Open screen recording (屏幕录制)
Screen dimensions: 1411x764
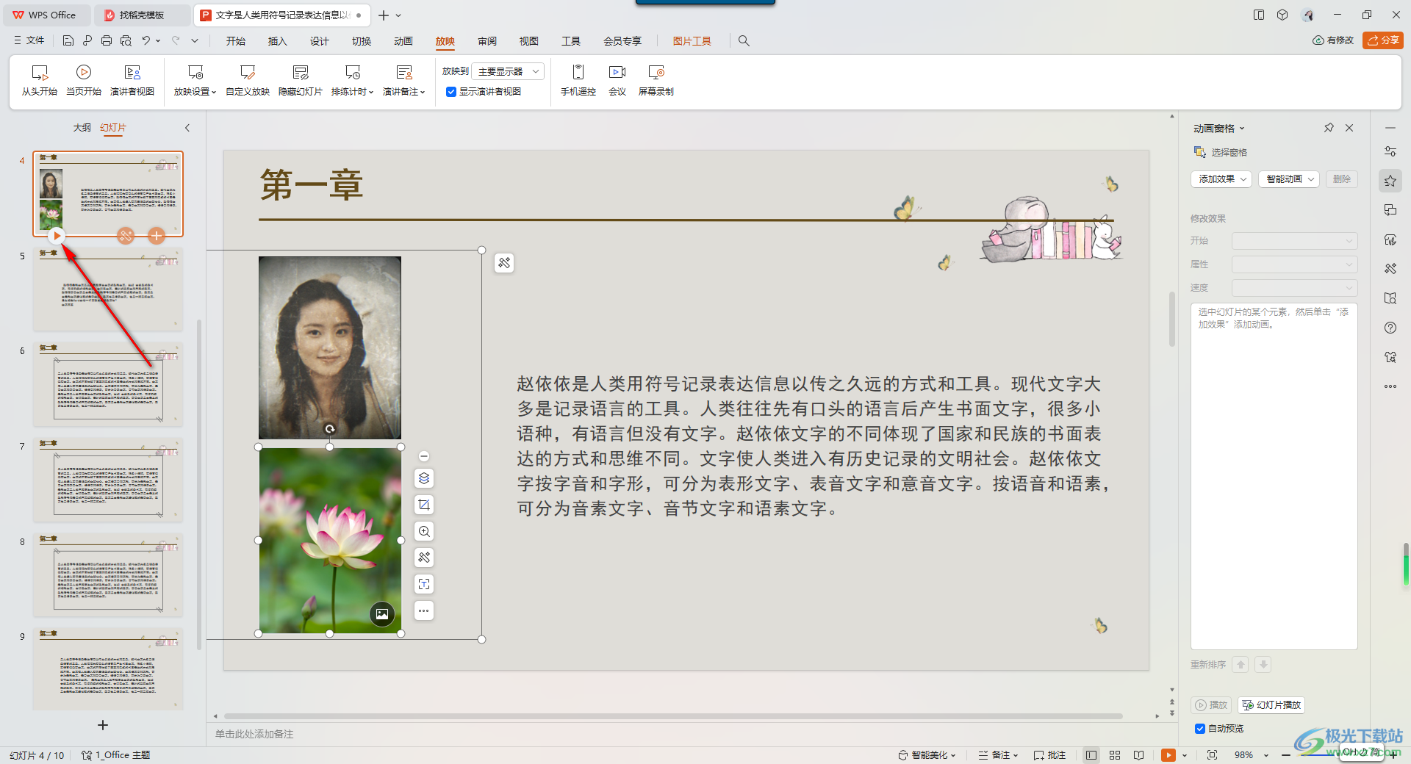point(656,80)
